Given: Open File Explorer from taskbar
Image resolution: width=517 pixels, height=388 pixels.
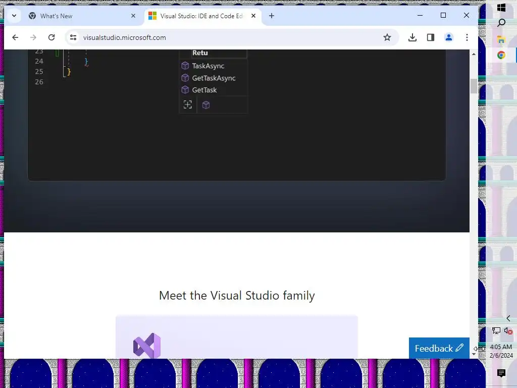Looking at the screenshot, I should pos(501,39).
